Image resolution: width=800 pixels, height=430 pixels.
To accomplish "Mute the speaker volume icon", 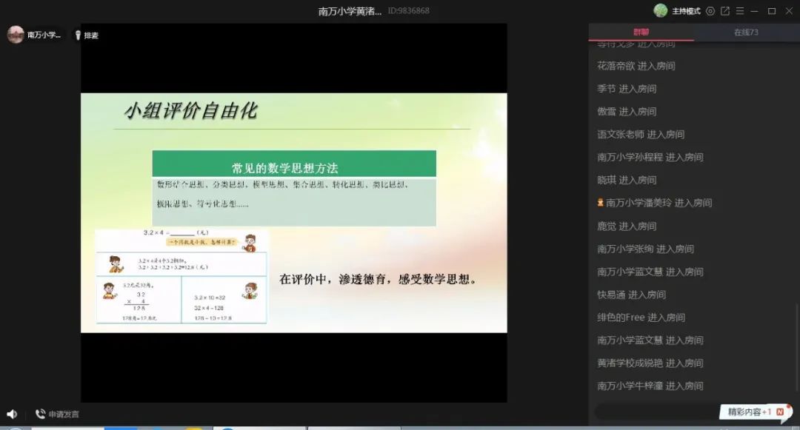I will point(12,414).
